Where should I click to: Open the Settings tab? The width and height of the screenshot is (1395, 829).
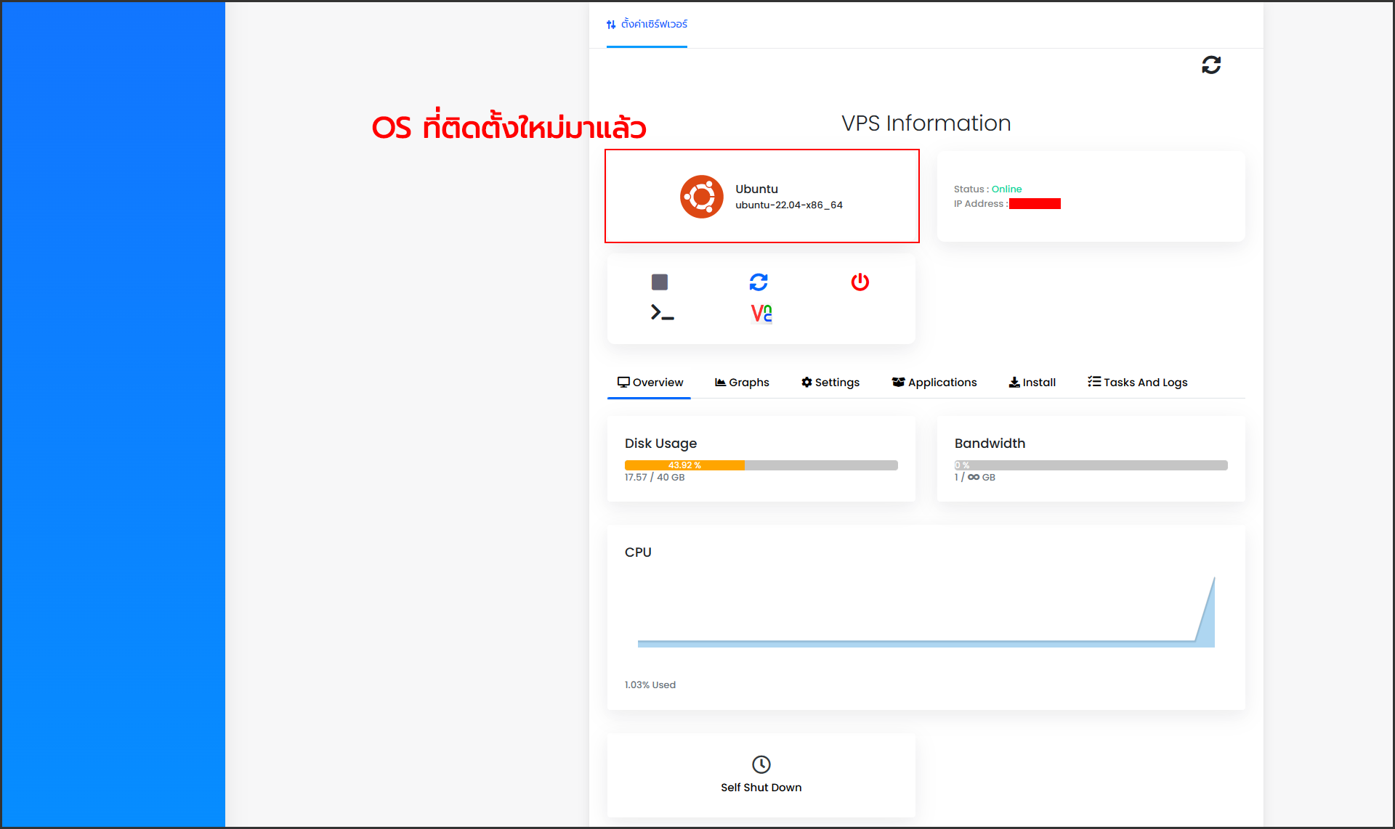tap(830, 382)
